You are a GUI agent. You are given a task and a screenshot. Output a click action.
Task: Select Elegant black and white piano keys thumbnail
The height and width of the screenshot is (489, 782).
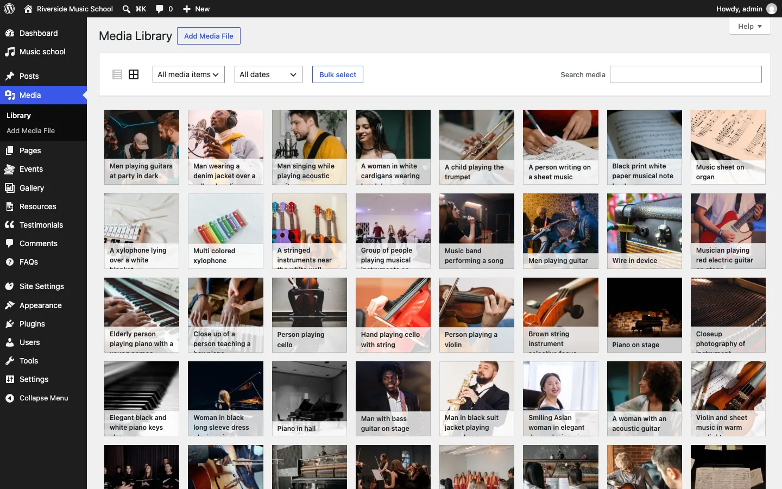[x=142, y=399]
